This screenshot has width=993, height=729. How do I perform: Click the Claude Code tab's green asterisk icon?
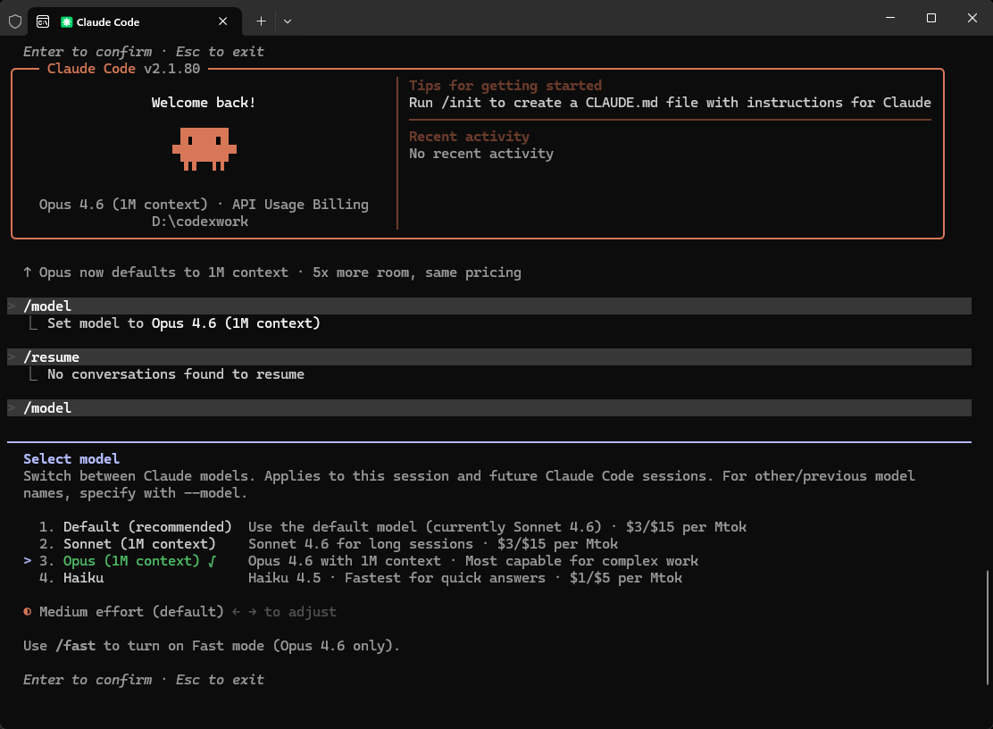[x=66, y=22]
